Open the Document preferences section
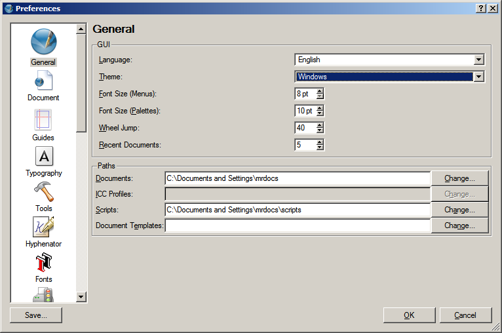 point(43,81)
